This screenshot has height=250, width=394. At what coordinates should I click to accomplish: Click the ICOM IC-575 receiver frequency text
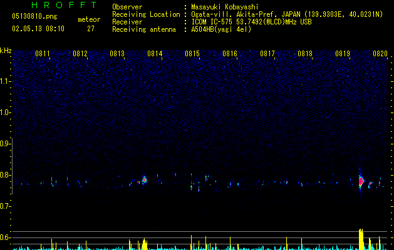251,22
